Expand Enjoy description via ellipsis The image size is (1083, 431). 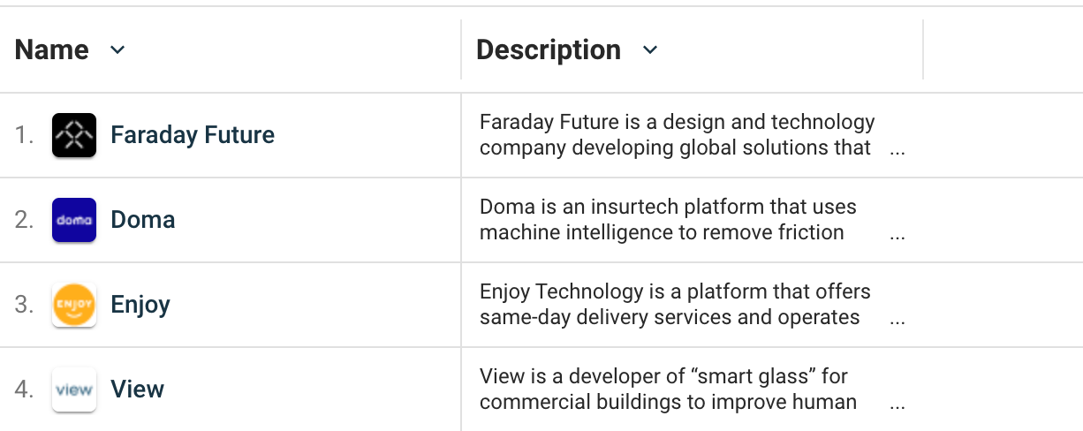897,321
